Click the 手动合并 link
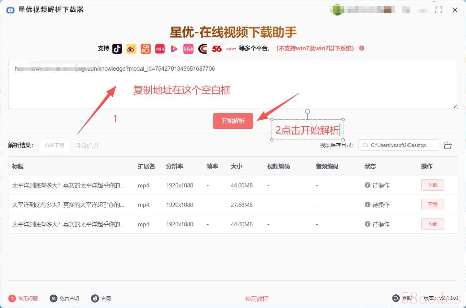Image resolution: width=466 pixels, height=308 pixels. pyautogui.click(x=87, y=146)
